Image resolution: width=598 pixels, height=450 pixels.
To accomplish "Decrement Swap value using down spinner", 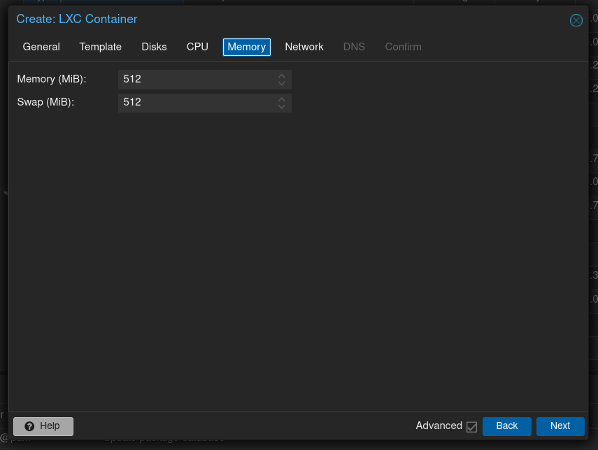I will click(281, 106).
